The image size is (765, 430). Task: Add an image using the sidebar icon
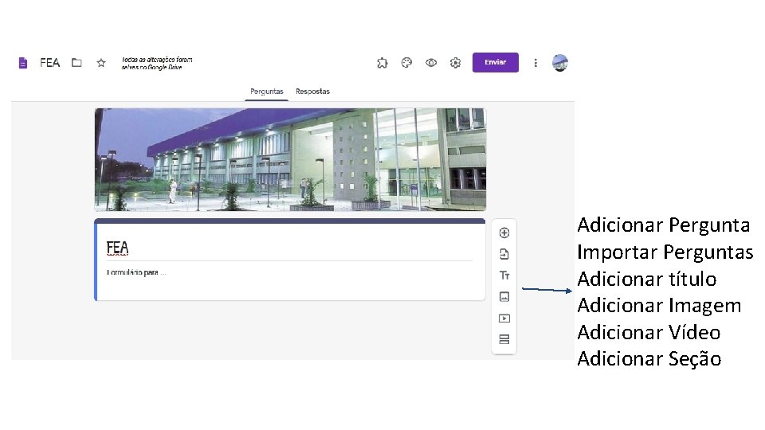(504, 296)
